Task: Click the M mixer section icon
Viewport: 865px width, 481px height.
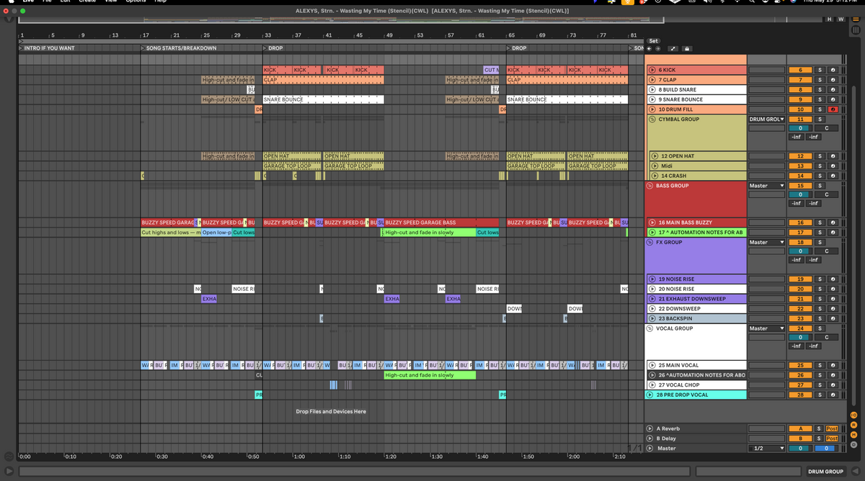Action: coord(855,435)
